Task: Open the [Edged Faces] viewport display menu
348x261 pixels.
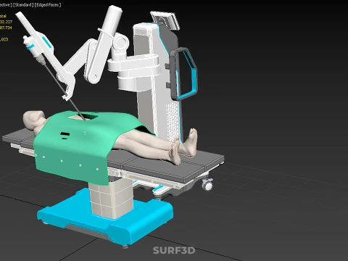Action: tap(48, 5)
